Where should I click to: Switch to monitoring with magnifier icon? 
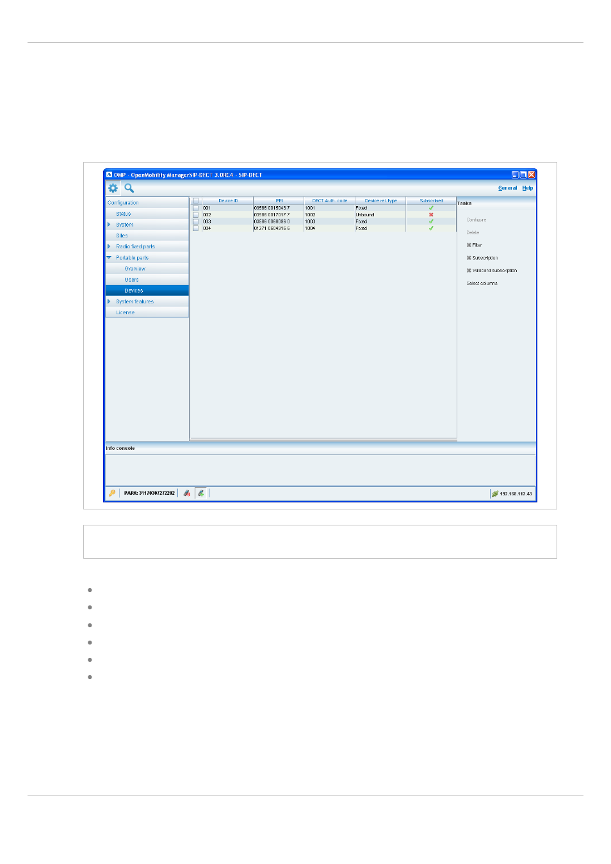(x=129, y=188)
